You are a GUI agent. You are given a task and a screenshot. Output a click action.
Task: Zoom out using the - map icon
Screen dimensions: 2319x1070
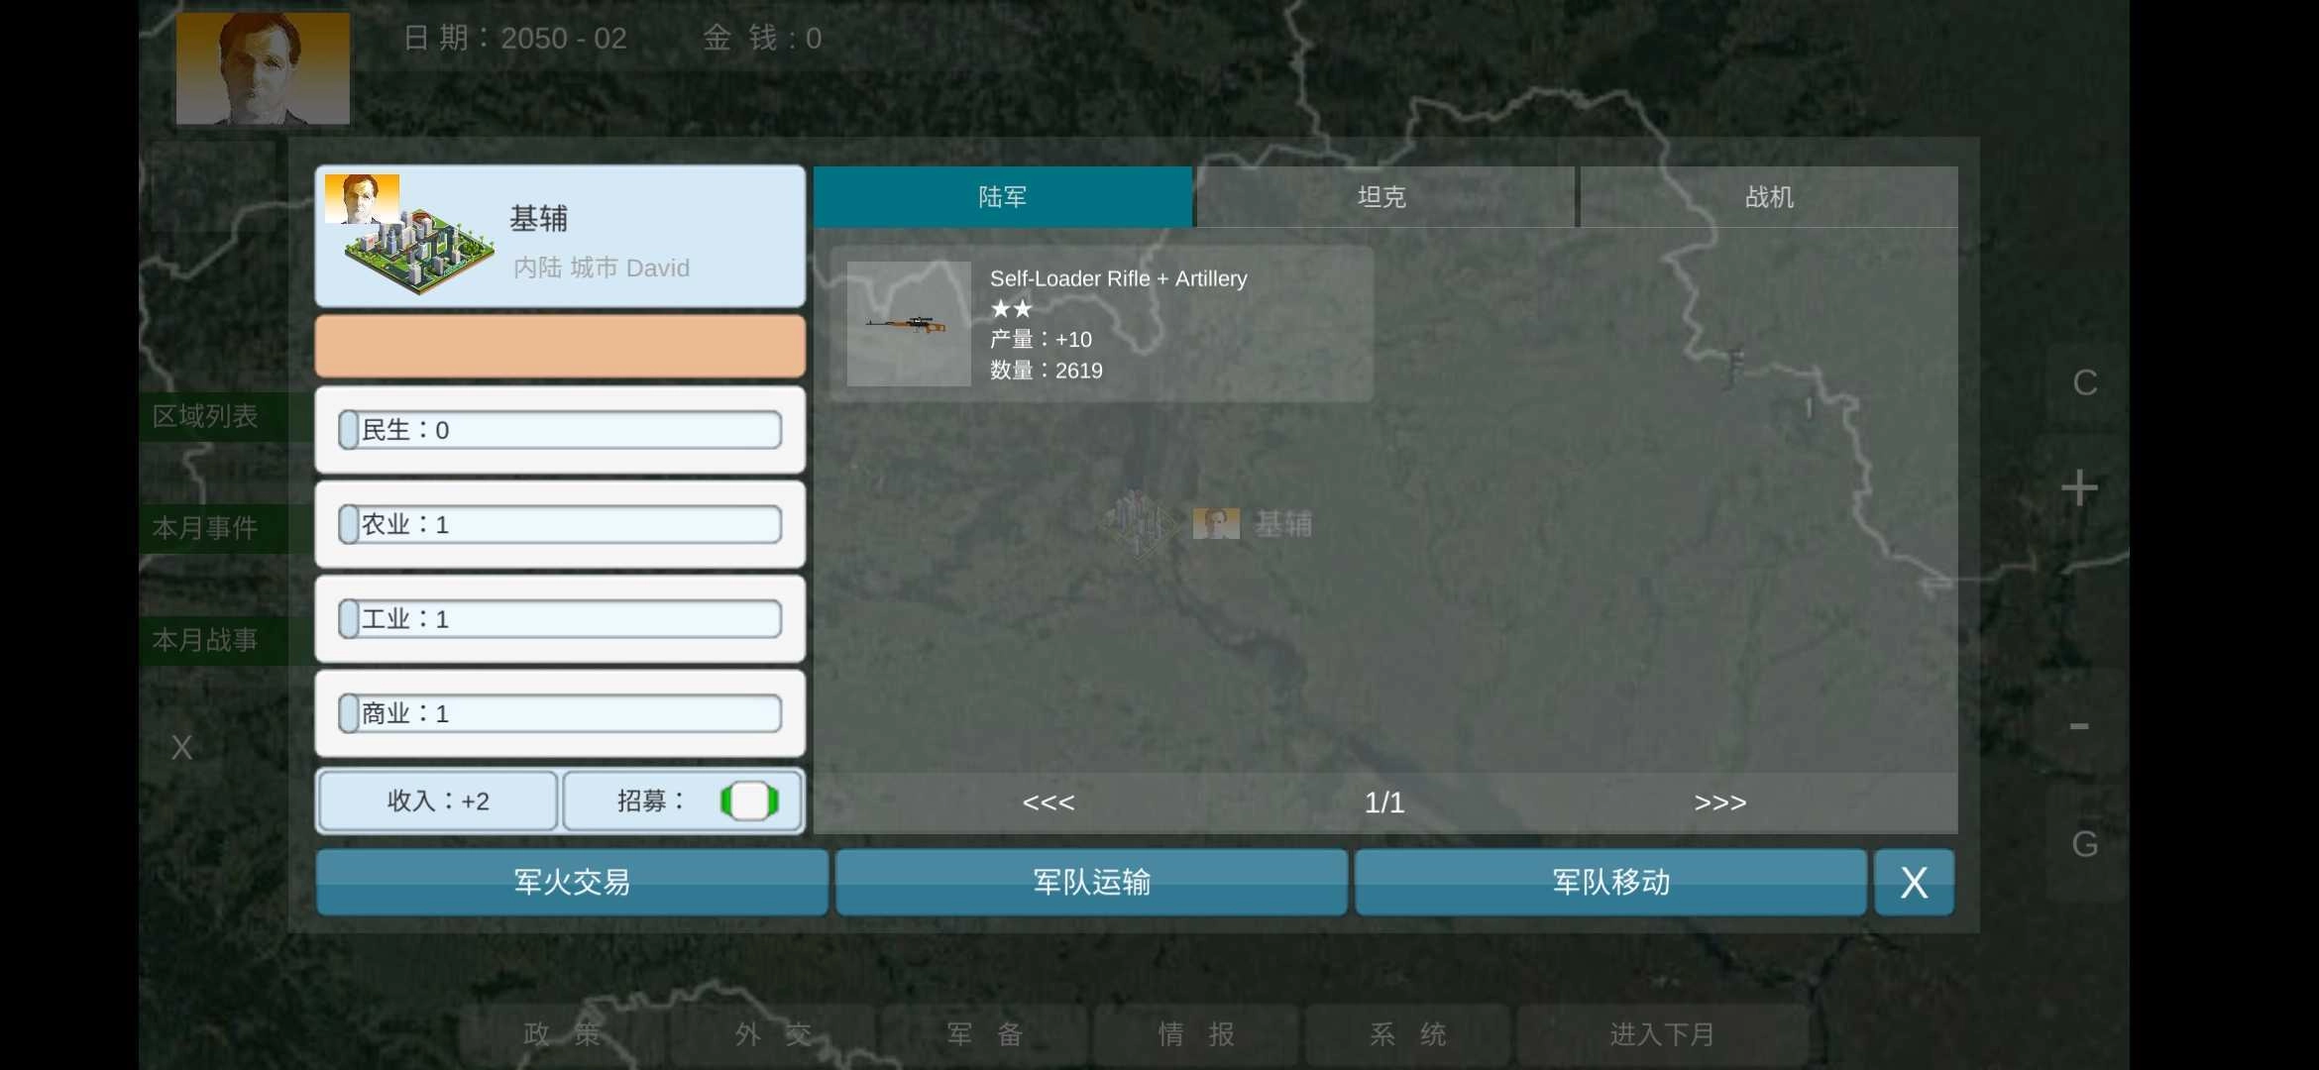pos(2081,726)
